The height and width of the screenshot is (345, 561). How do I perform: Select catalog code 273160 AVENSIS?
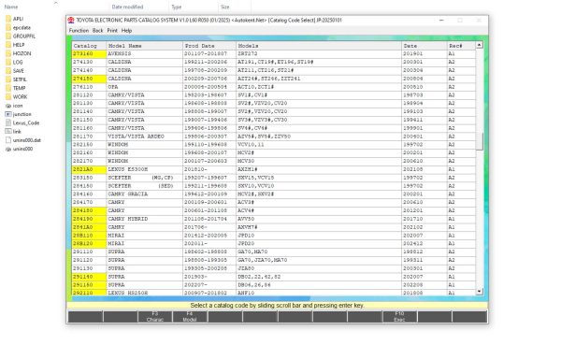click(x=274, y=53)
